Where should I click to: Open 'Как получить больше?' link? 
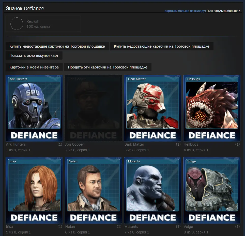(x=224, y=11)
